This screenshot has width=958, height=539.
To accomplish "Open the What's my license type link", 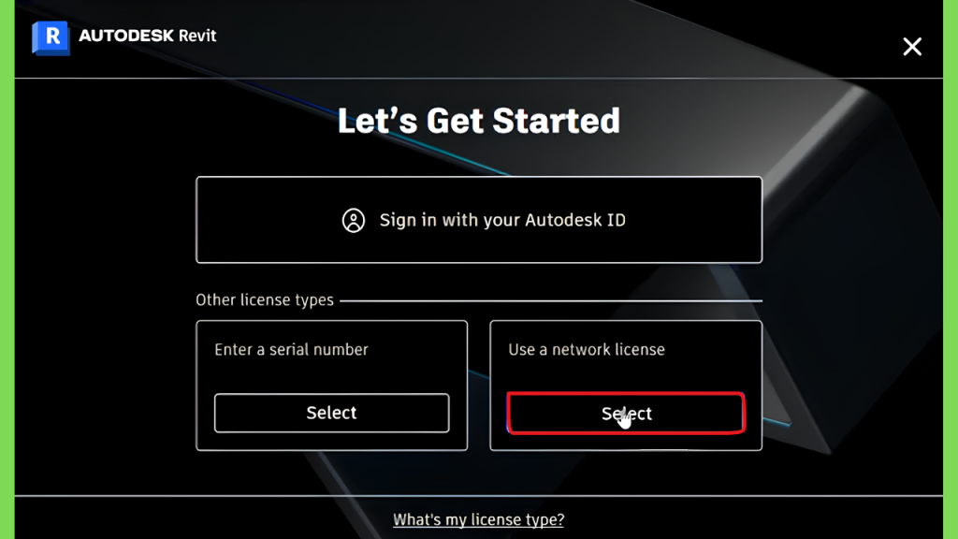I will click(x=478, y=519).
